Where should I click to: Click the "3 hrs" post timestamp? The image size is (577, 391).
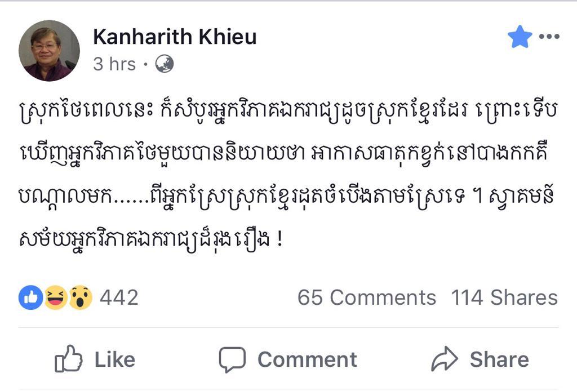point(114,64)
